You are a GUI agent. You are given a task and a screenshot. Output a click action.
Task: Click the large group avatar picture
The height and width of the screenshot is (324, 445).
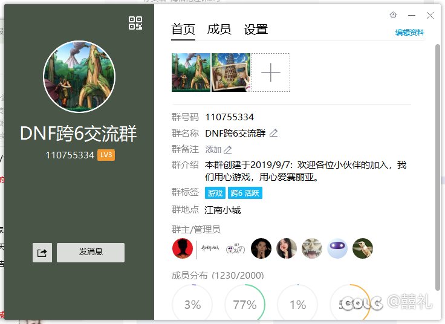79,77
